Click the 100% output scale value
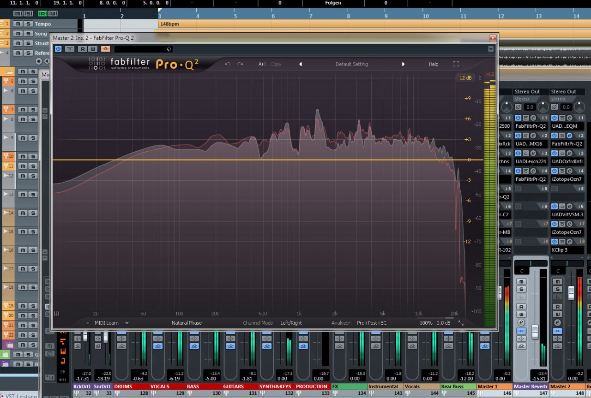 [426, 323]
